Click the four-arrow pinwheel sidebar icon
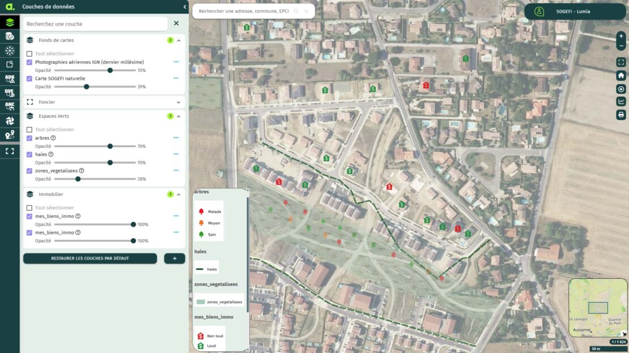Viewport: 629px width, 353px height. [x=10, y=120]
